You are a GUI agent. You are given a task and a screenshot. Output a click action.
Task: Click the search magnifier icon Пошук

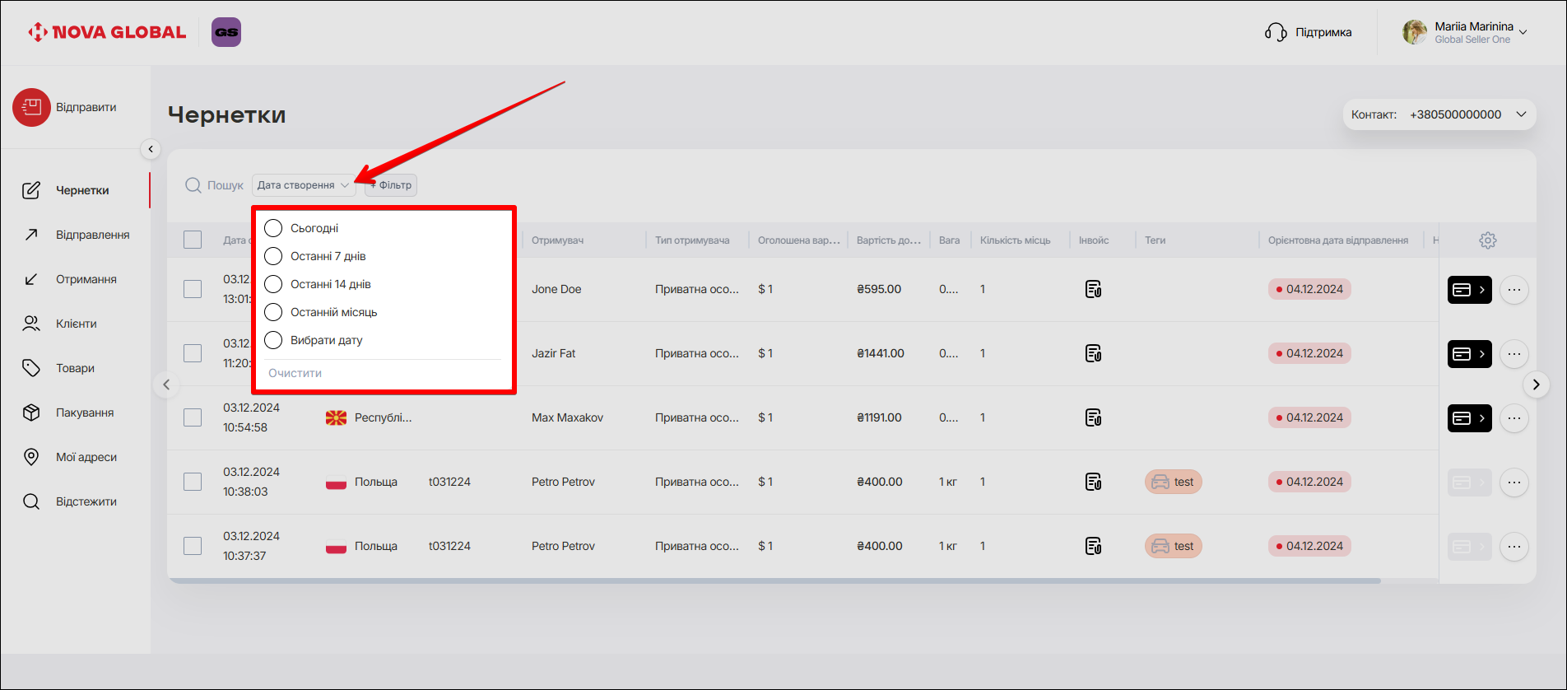[193, 185]
